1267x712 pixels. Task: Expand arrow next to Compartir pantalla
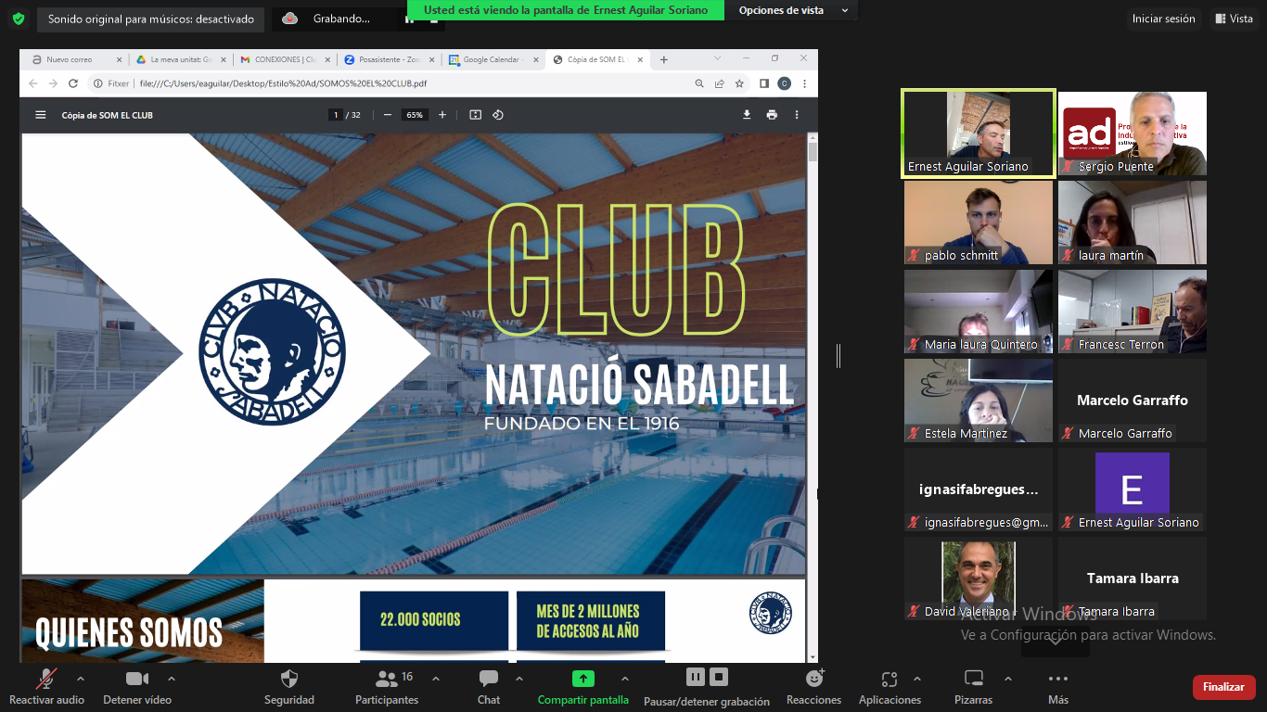pyautogui.click(x=625, y=679)
